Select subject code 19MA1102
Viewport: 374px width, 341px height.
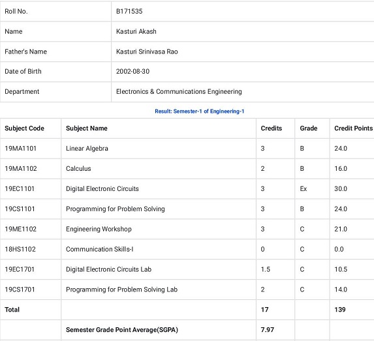point(21,168)
